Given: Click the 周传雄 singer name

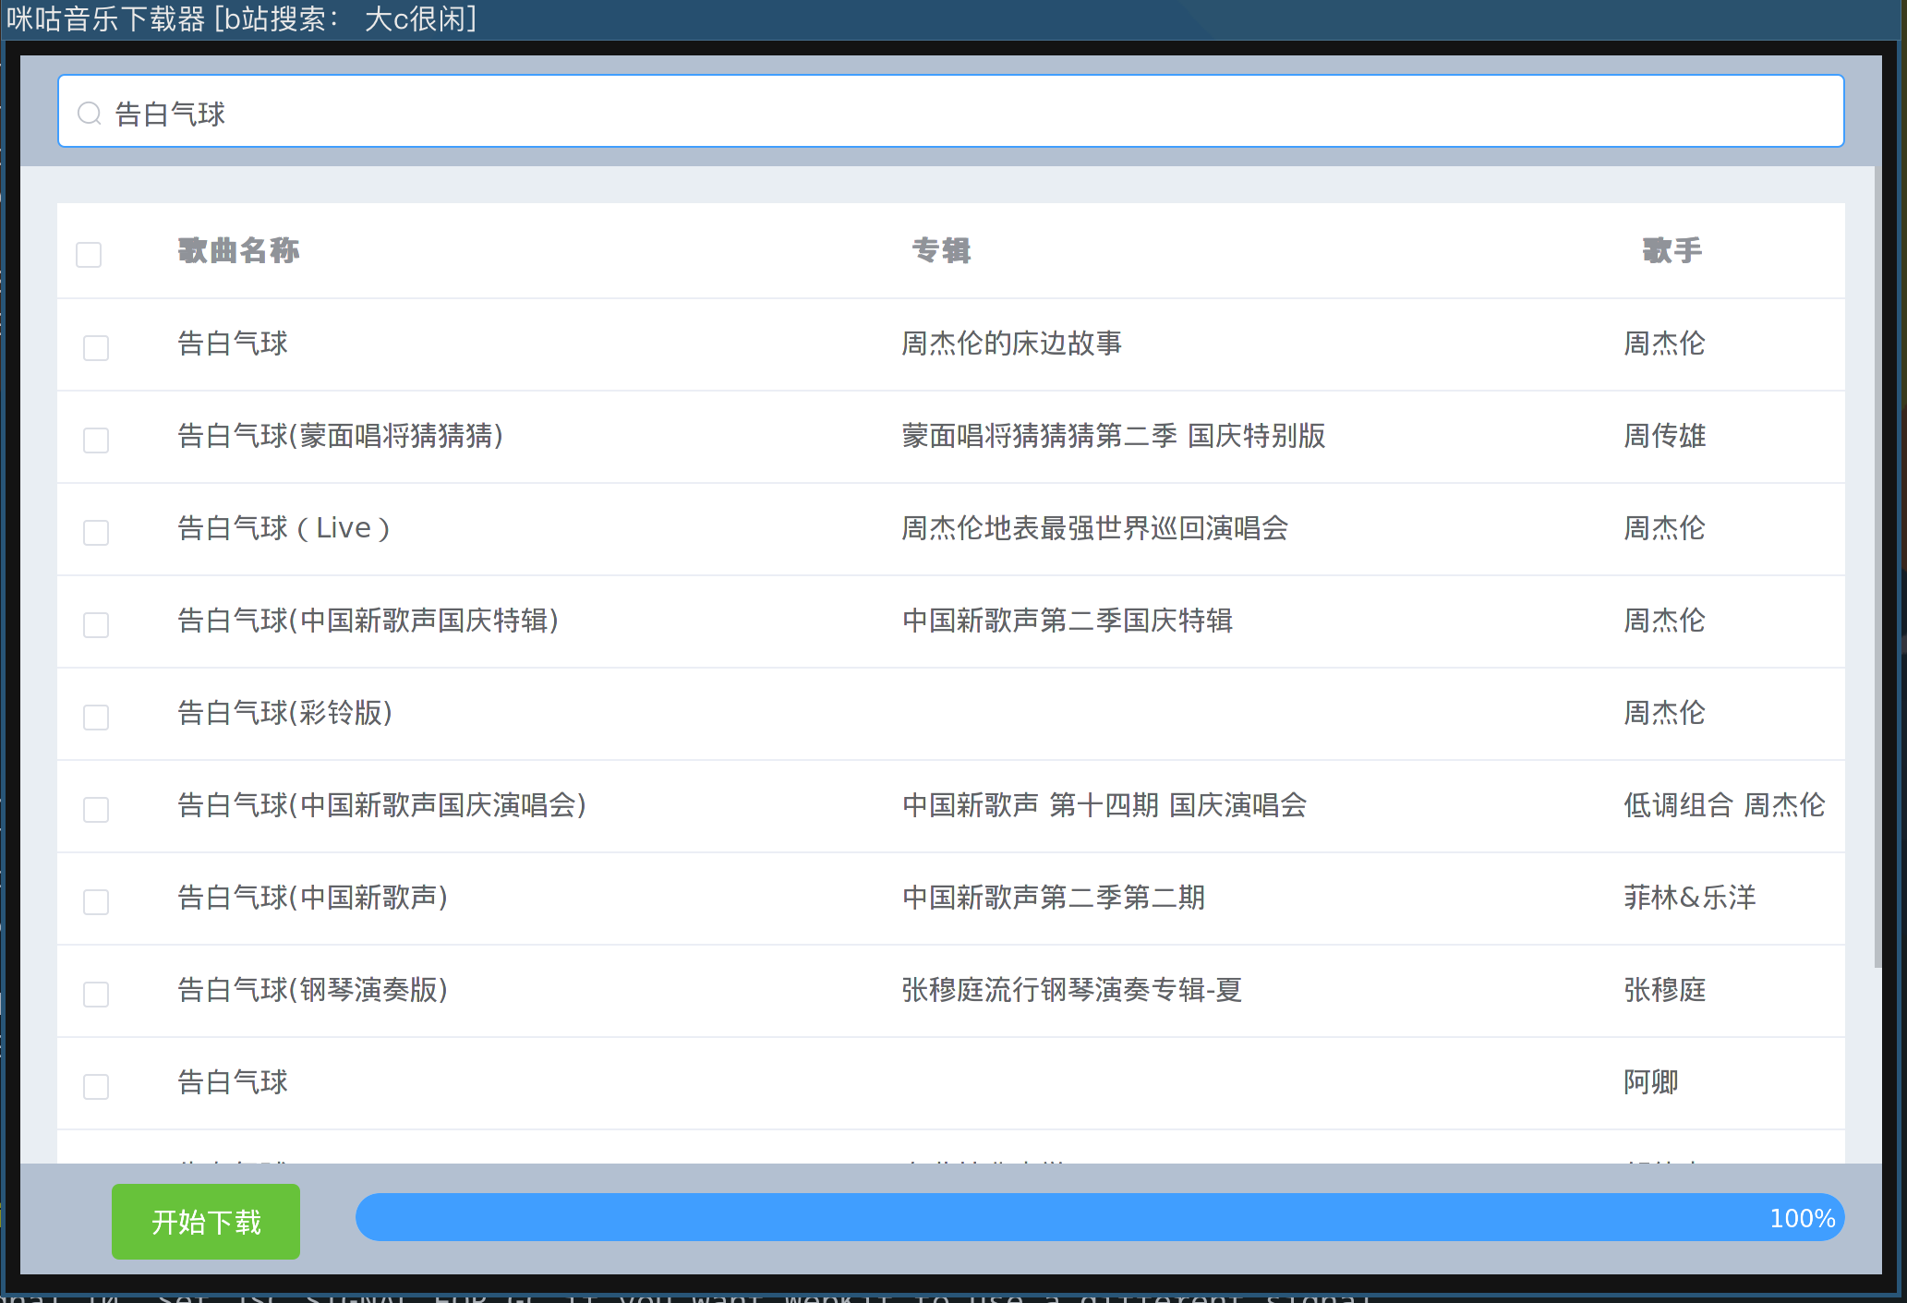Looking at the screenshot, I should point(1664,436).
